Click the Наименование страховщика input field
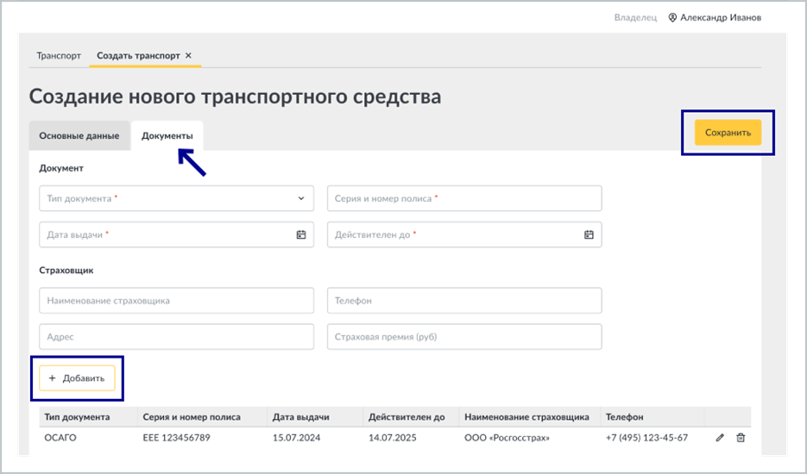This screenshot has height=474, width=807. 177,301
